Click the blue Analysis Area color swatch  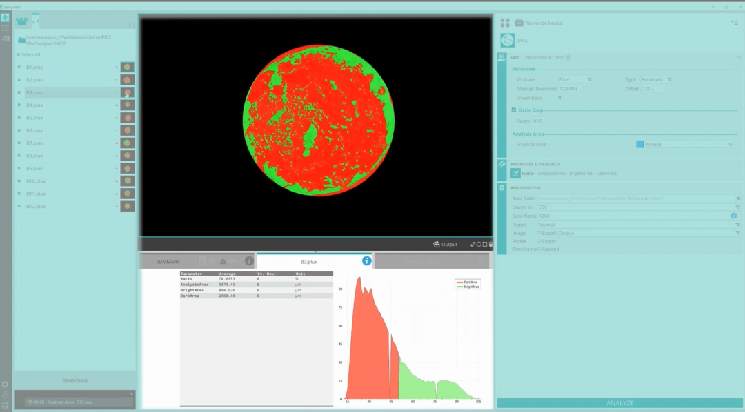[x=639, y=144]
